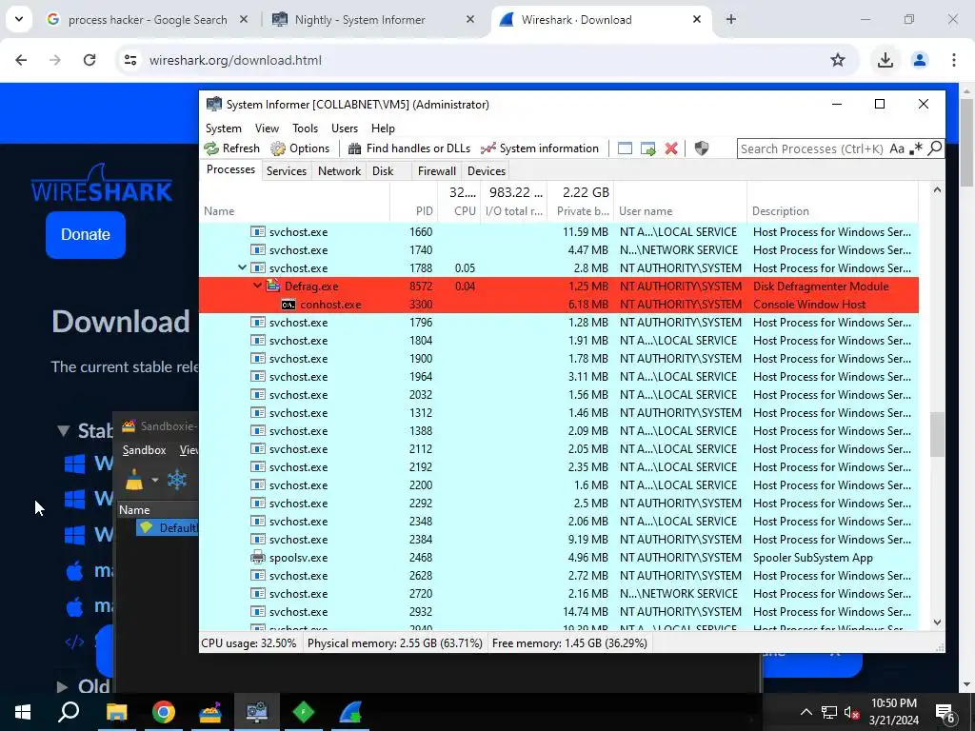Open Find handles or DLLs
The width and height of the screenshot is (975, 731).
pos(409,148)
